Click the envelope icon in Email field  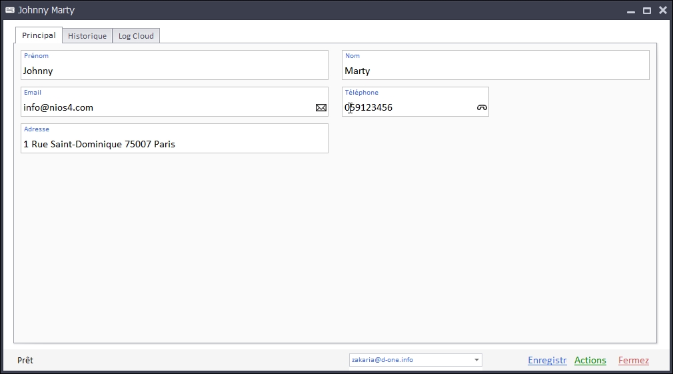[321, 107]
